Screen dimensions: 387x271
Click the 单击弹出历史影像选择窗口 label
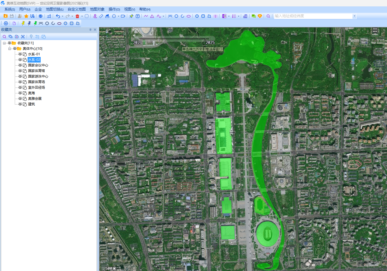(203, 49)
